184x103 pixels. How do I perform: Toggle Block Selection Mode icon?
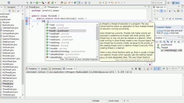(86, 3)
